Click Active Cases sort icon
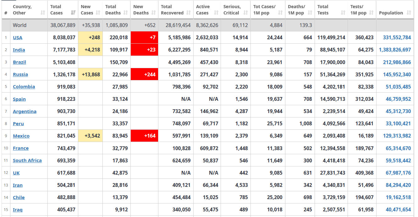 [216, 13]
